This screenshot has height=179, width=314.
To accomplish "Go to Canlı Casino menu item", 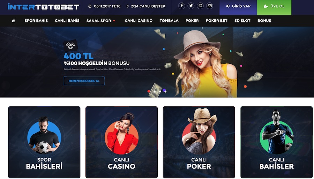I will click(x=139, y=21).
